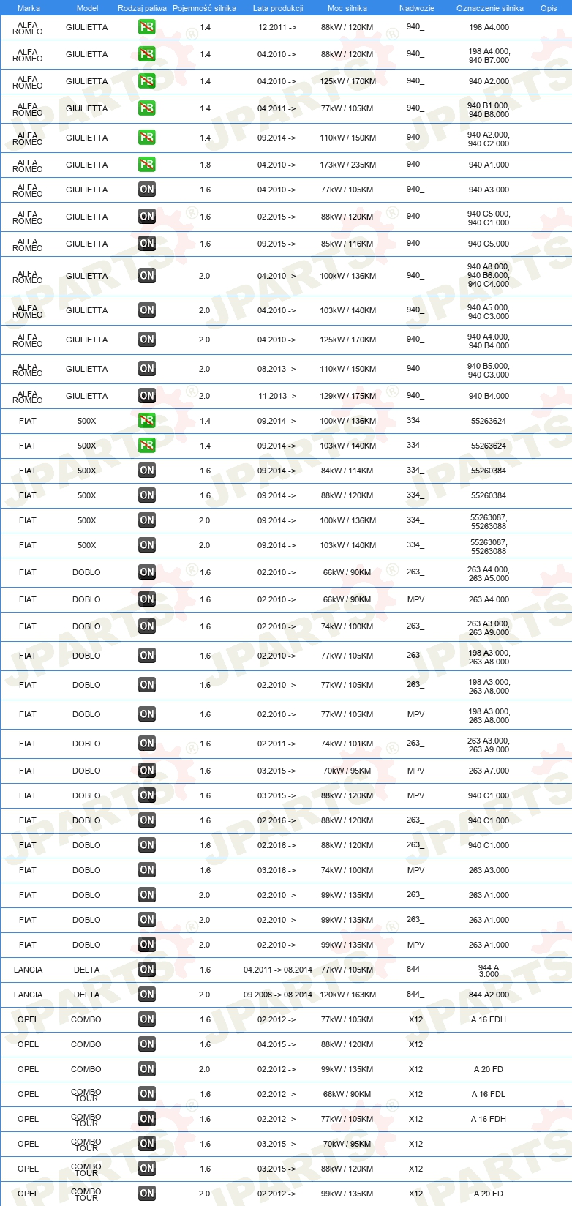The image size is (572, 1206).
Task: Click the ON icon for Doblo 74kW/101KM
Action: (147, 744)
